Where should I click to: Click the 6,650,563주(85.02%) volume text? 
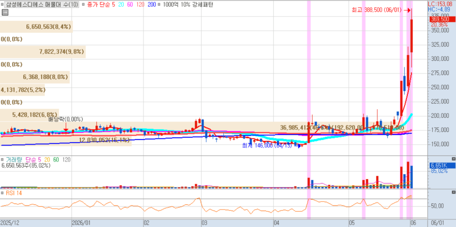(x=26, y=165)
